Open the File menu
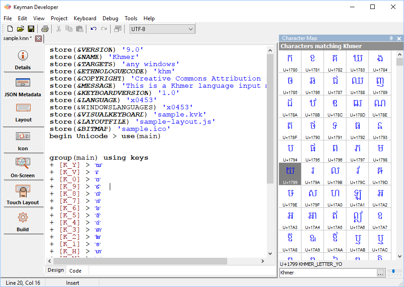Viewport: 404px width, 287px height. coord(8,18)
